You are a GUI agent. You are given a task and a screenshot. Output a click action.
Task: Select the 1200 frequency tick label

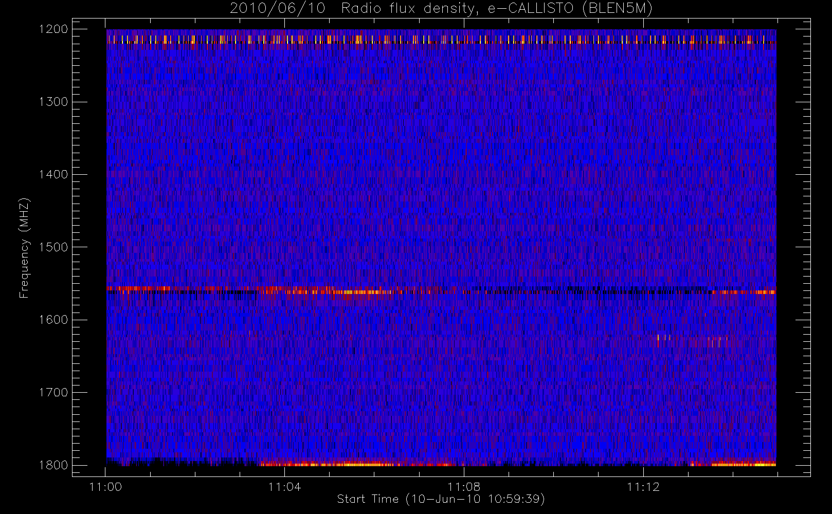pyautogui.click(x=53, y=29)
